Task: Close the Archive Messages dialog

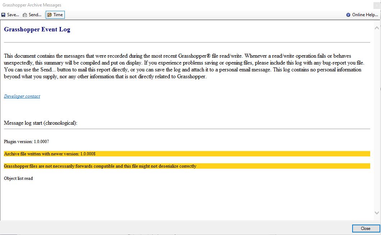Action: click(366, 229)
